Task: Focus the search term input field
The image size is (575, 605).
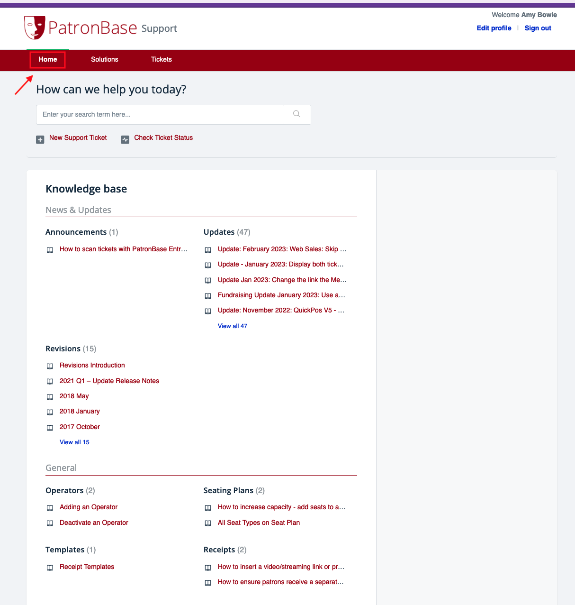Action: click(x=173, y=115)
